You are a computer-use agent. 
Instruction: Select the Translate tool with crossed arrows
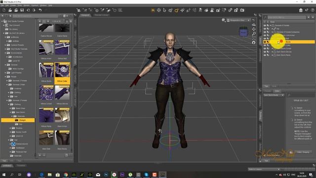pyautogui.click(x=182, y=10)
